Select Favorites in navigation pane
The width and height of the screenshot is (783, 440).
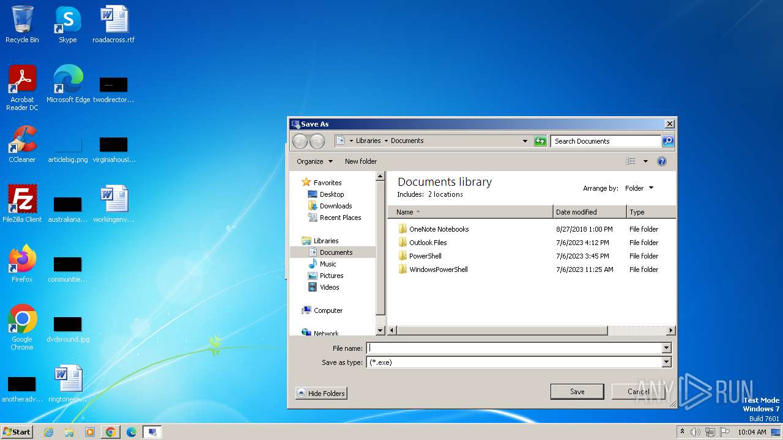click(327, 183)
